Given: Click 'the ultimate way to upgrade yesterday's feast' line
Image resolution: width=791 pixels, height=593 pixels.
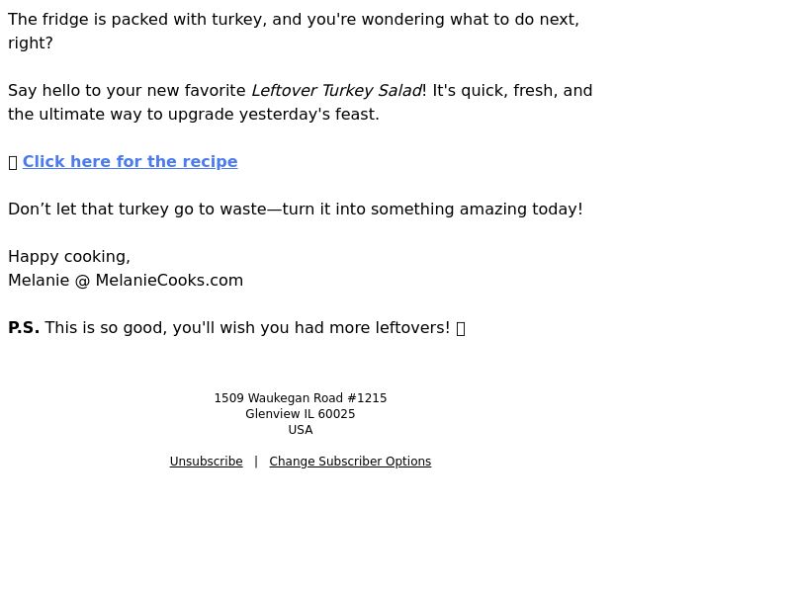Looking at the screenshot, I should click(194, 115).
